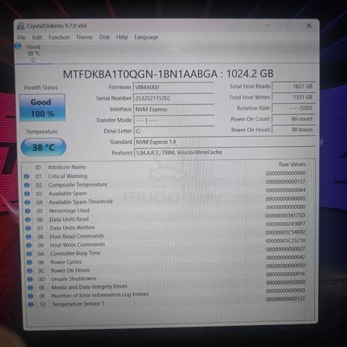Click the Firmware V8MA000 field
Viewport: 347px width, 347px height.
pos(173,87)
